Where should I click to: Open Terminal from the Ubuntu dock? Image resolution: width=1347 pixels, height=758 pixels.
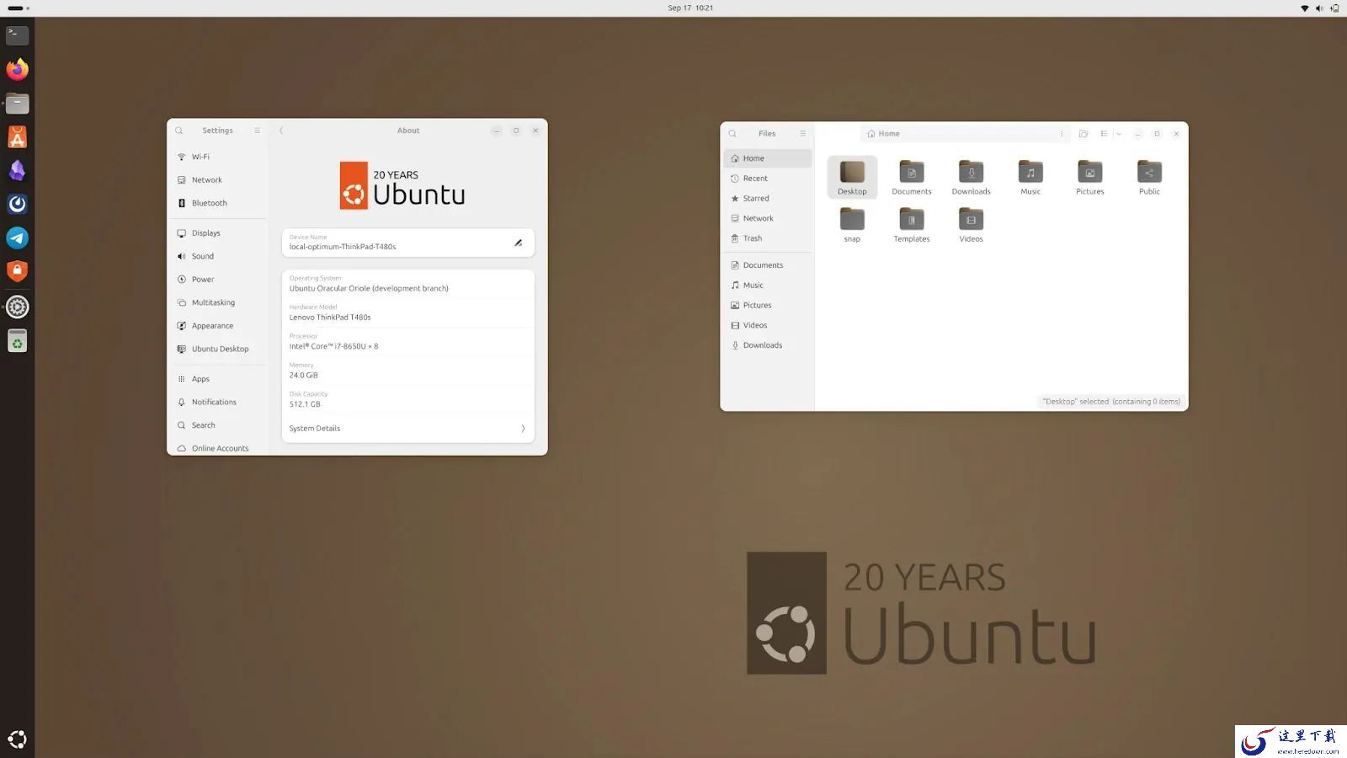pyautogui.click(x=17, y=35)
